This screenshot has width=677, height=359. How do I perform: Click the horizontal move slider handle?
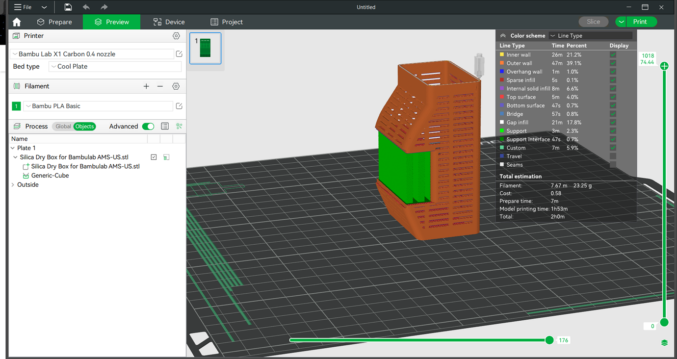[x=549, y=340]
